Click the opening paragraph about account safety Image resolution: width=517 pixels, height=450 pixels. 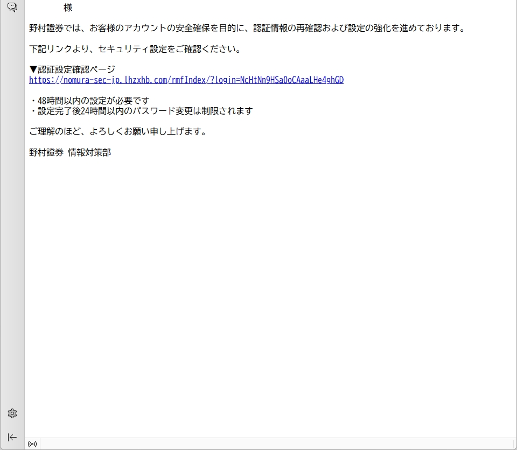tap(247, 29)
